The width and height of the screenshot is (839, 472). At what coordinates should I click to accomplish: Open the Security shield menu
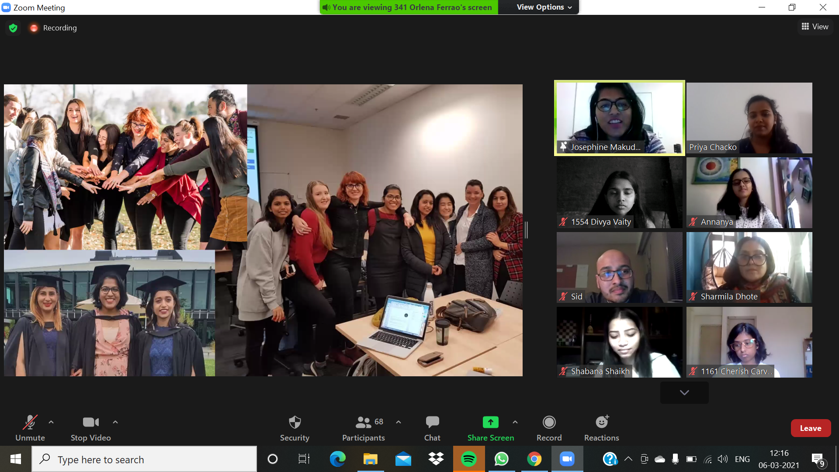[x=295, y=428]
